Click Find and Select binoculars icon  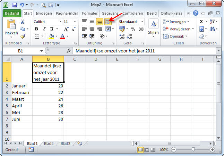coord(212,29)
